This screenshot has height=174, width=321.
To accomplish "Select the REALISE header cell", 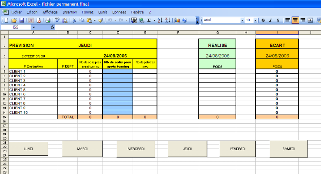I will [x=217, y=44].
